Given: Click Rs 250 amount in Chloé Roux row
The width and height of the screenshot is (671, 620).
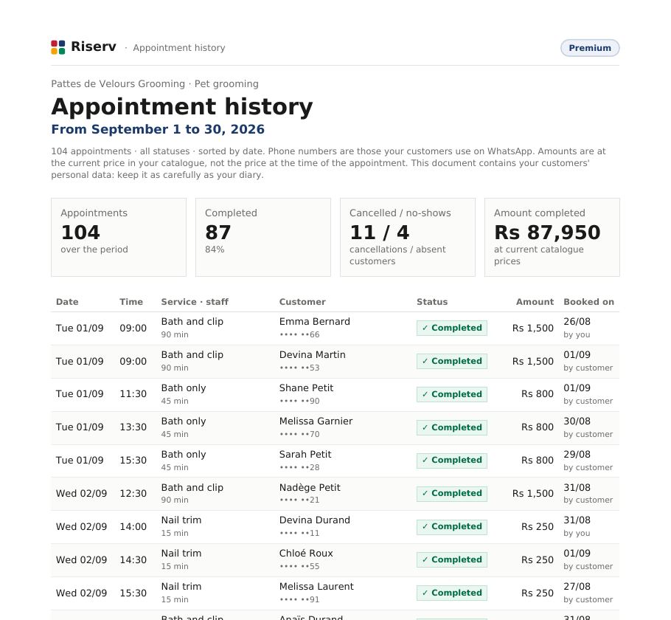Looking at the screenshot, I should click(x=538, y=560).
